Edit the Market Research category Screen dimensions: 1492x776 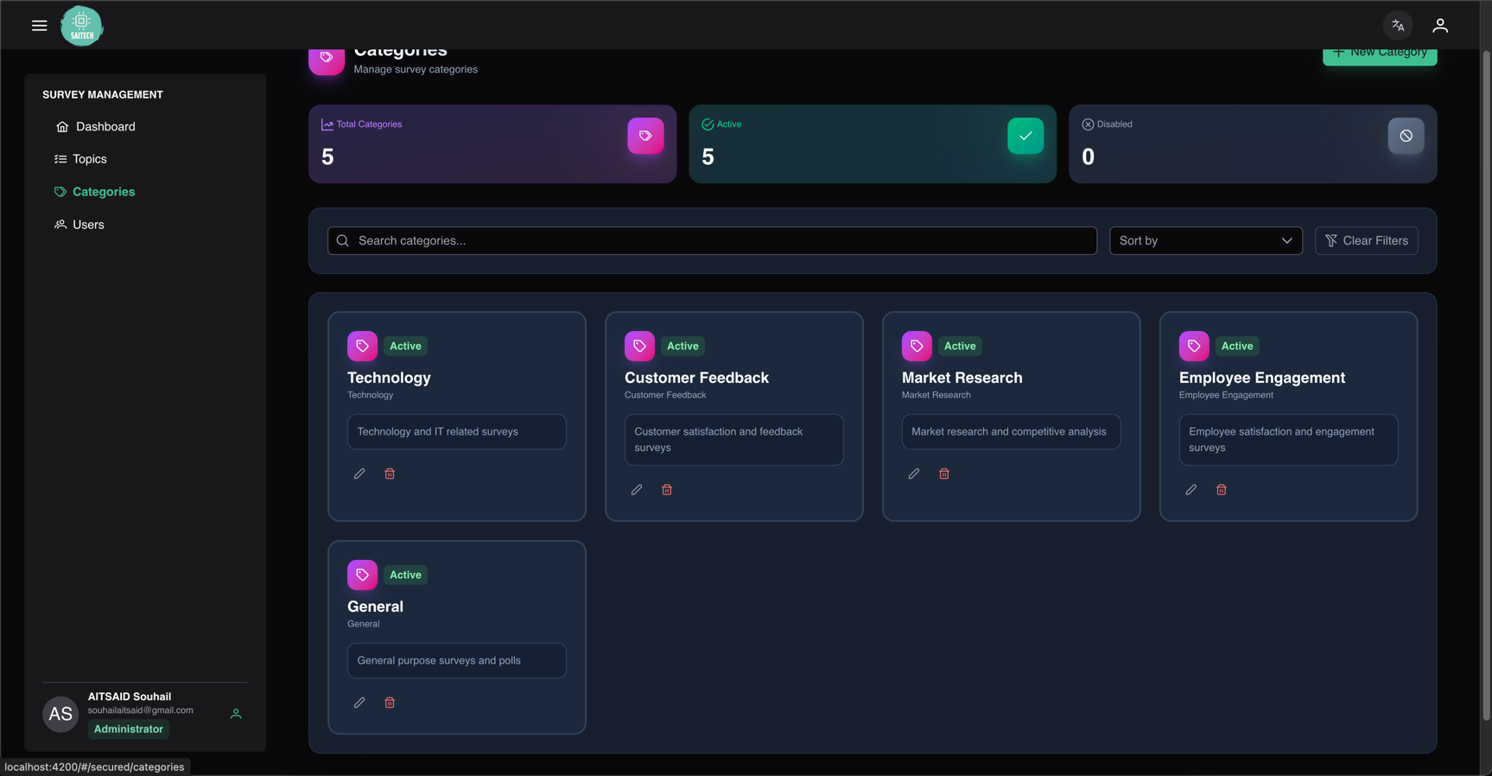coord(914,474)
